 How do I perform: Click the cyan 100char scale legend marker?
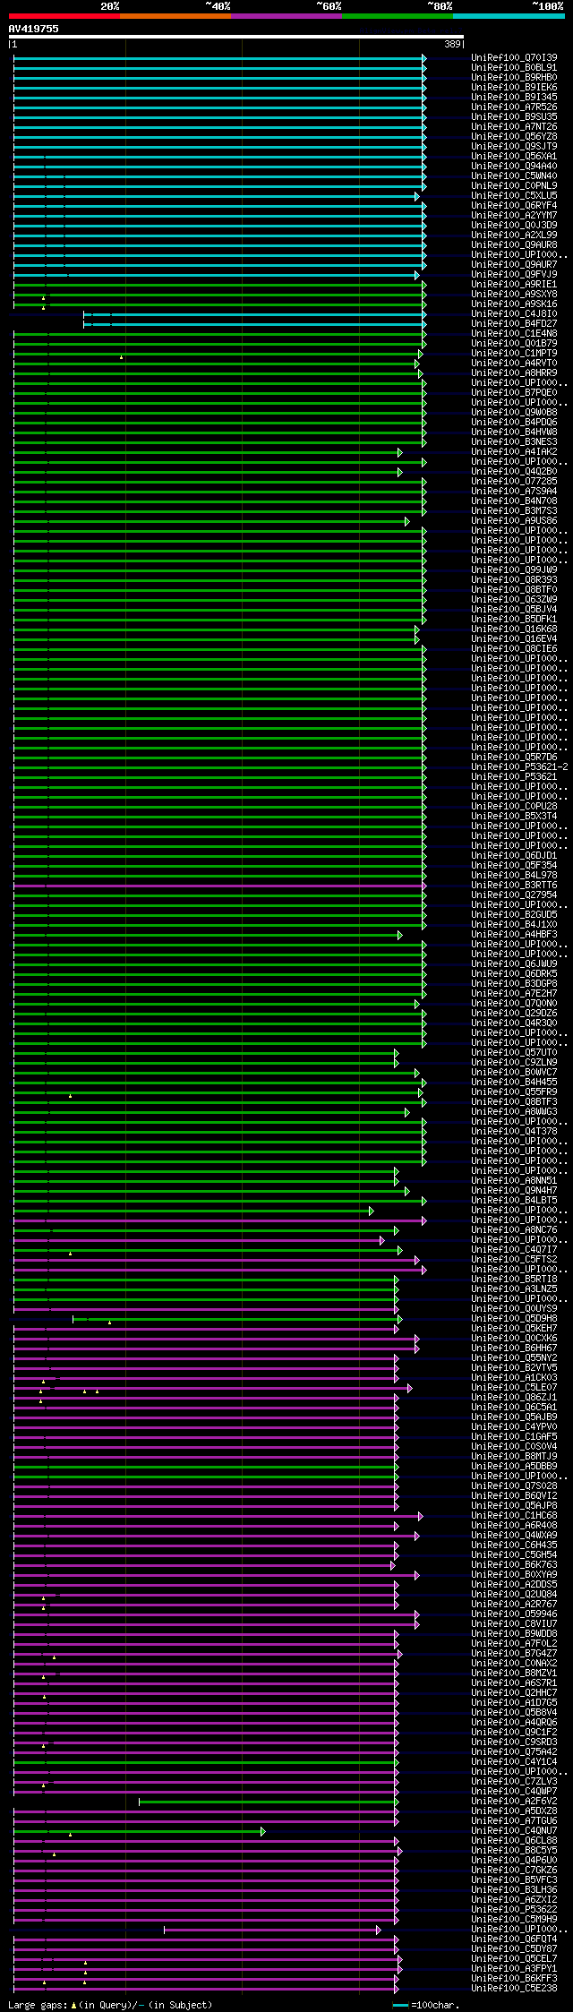click(400, 2005)
